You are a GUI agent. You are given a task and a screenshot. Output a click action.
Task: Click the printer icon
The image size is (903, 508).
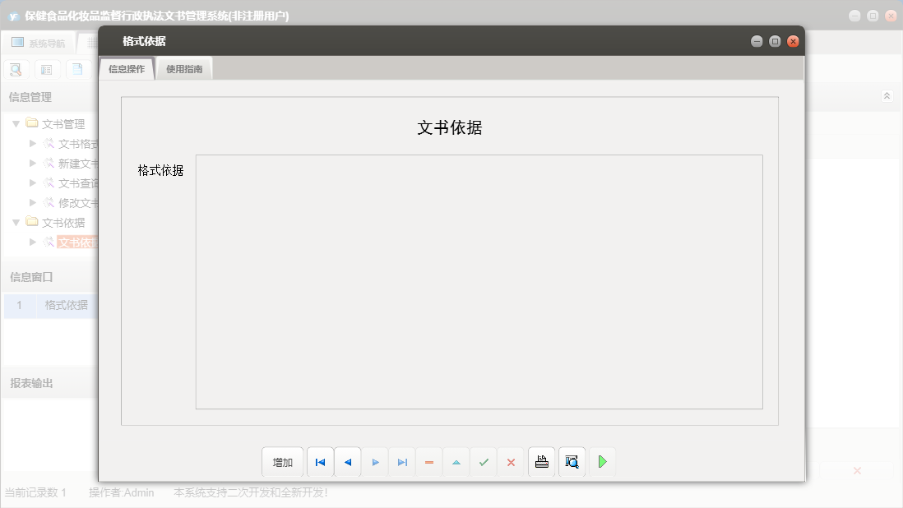coord(541,462)
